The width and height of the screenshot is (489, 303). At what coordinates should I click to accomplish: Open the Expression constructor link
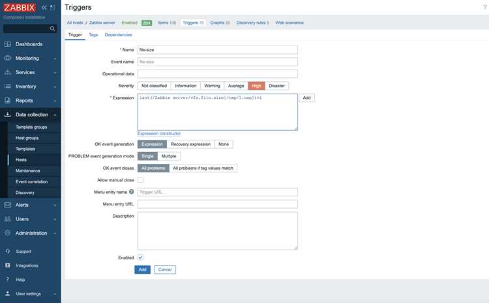coord(159,133)
